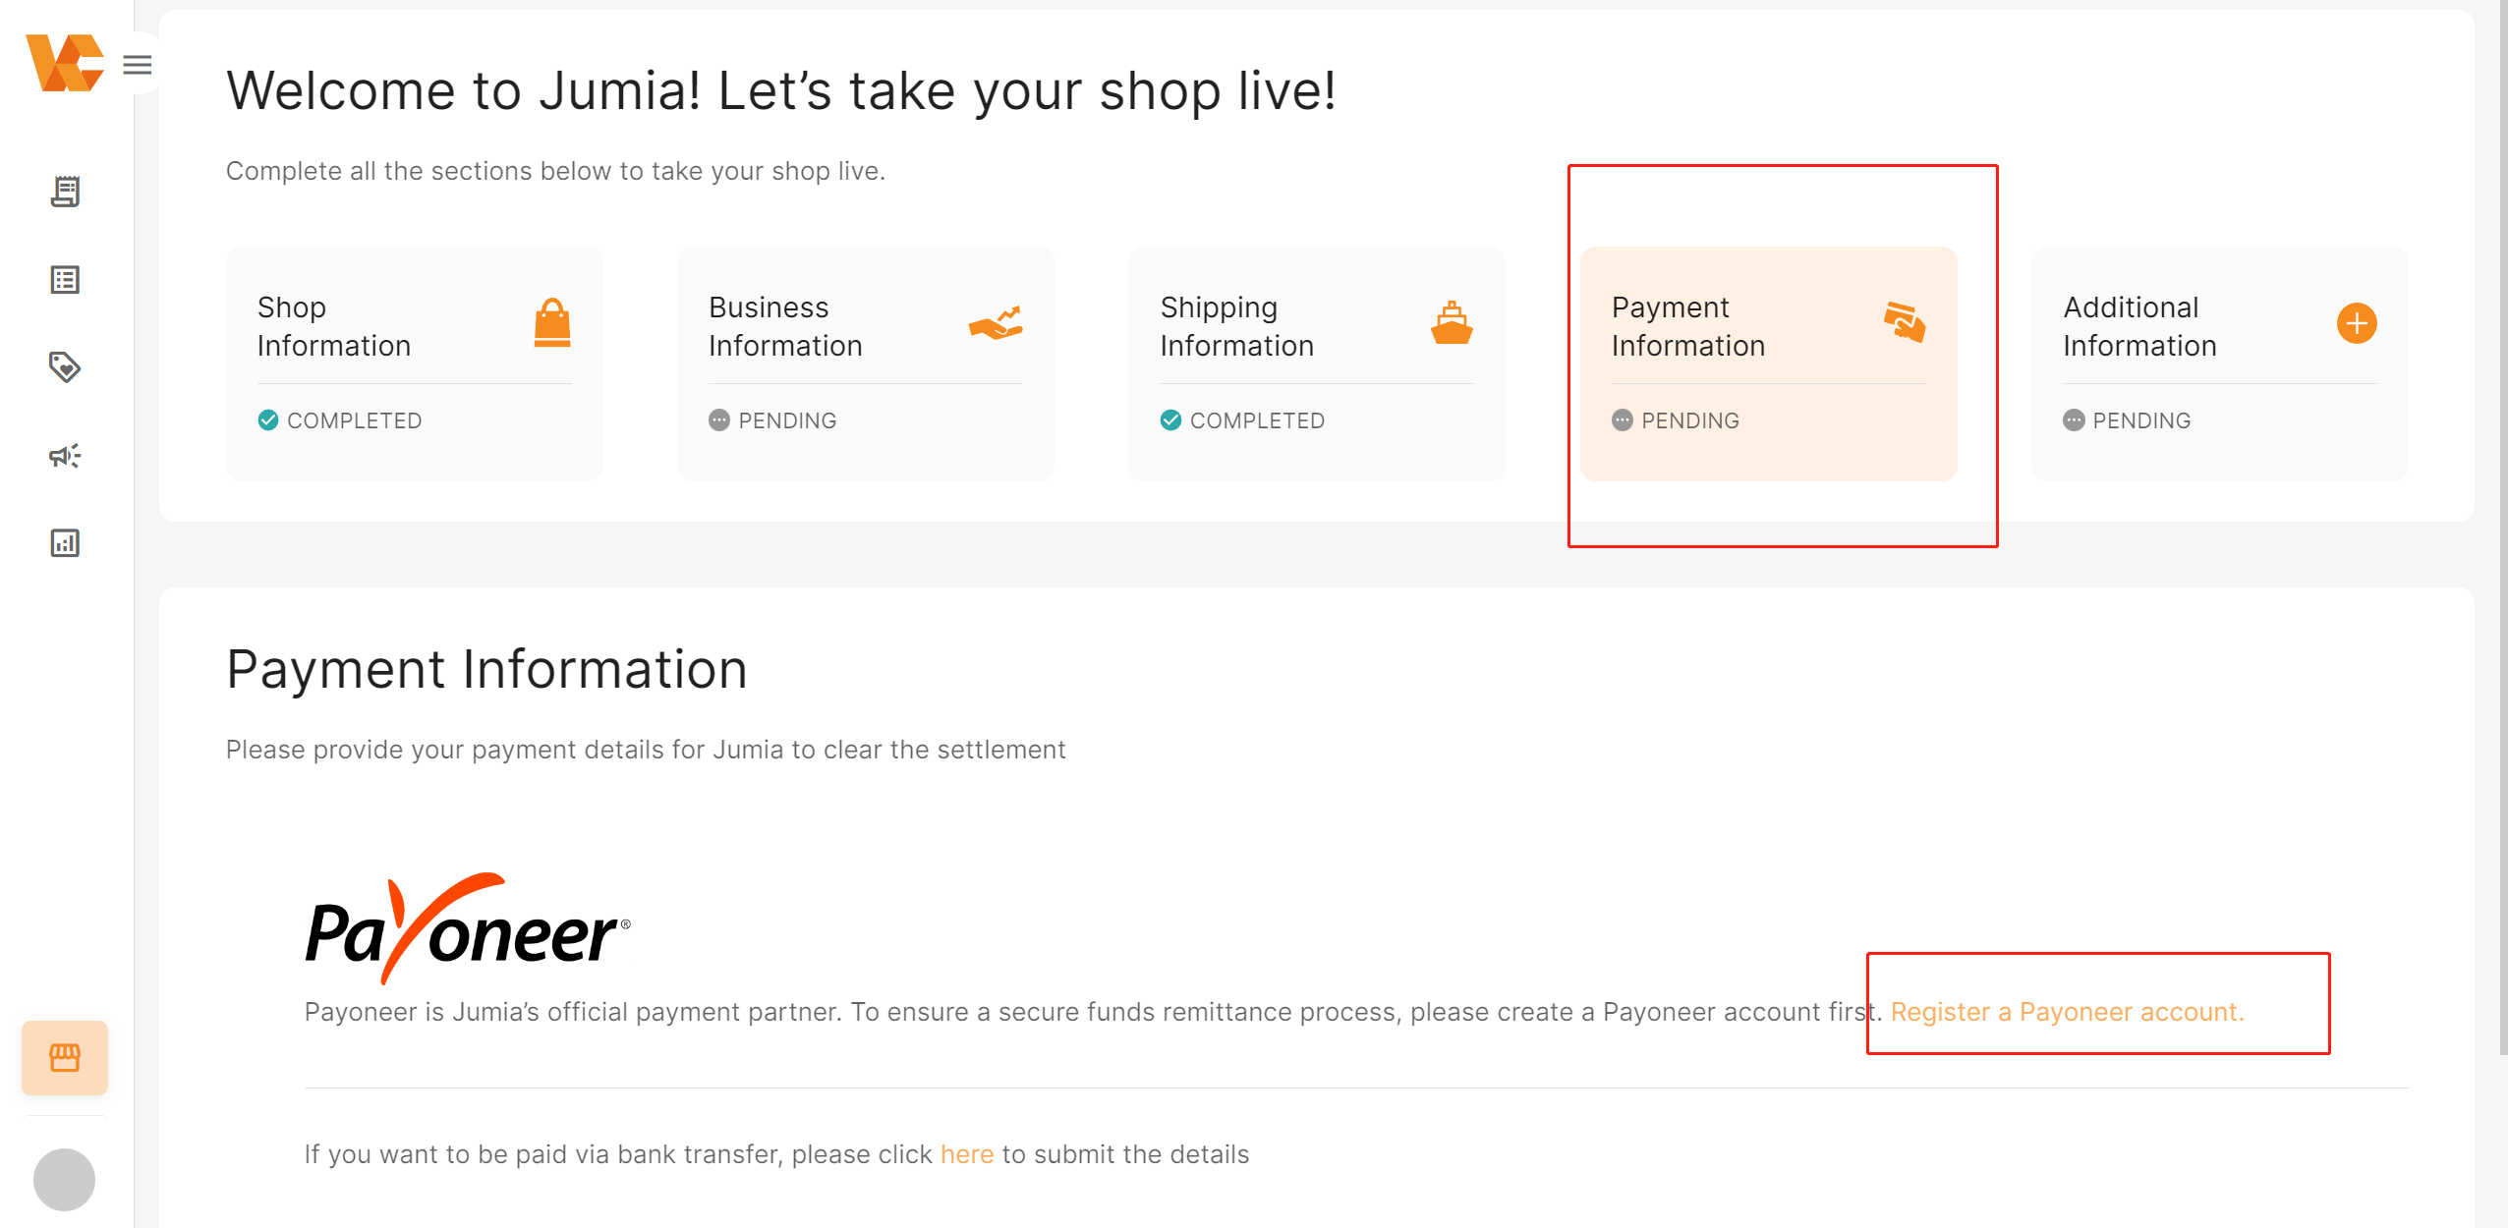Open the orders receipt sidebar icon

(x=65, y=192)
